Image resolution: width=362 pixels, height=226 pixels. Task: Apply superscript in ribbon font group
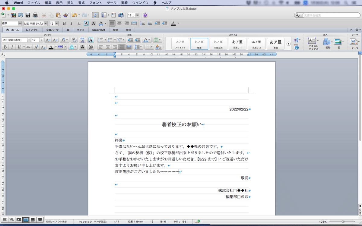pos(36,47)
